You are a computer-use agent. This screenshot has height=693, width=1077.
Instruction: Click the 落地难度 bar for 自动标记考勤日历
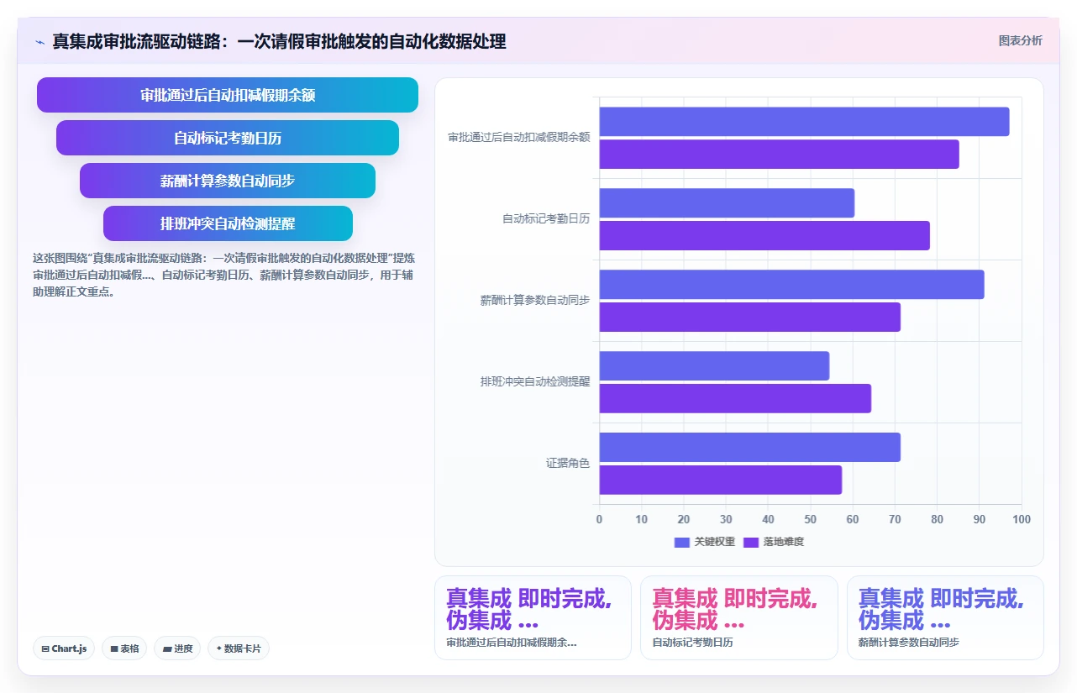pyautogui.click(x=764, y=235)
